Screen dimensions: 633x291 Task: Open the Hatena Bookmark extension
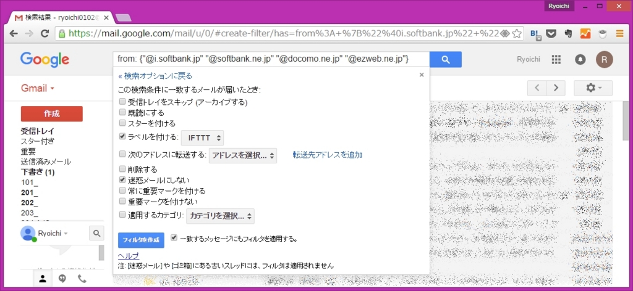point(535,34)
